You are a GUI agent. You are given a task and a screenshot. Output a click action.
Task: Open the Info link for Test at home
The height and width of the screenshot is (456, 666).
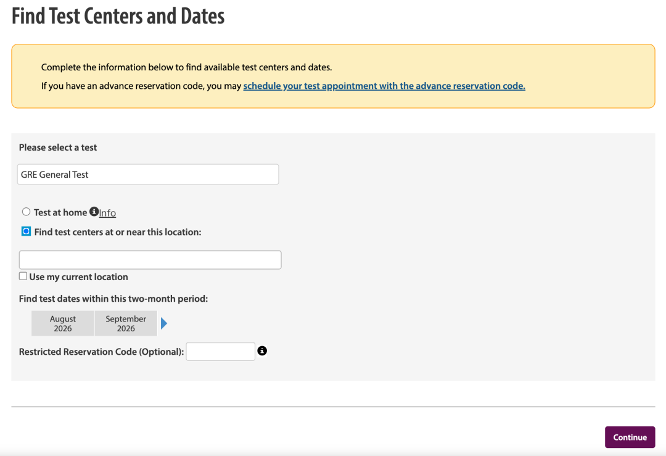[107, 213]
